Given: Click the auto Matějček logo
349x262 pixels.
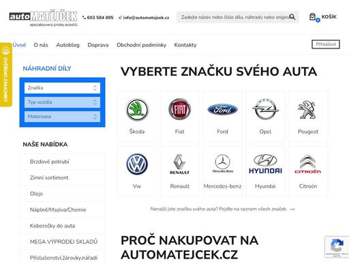Looking at the screenshot, I should pos(44,18).
